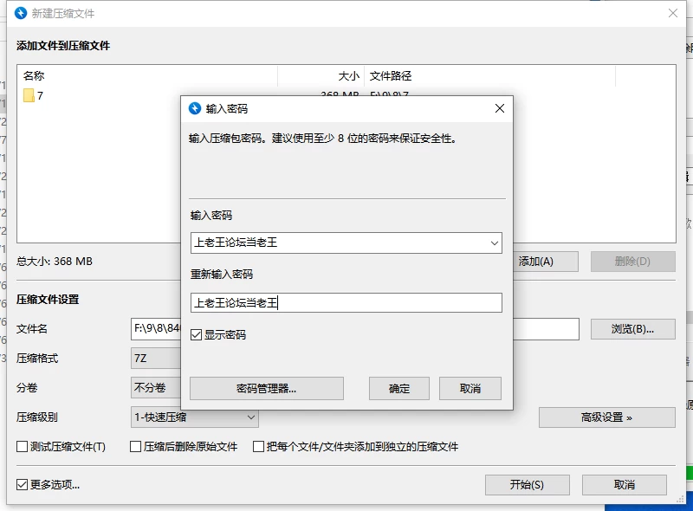Image resolution: width=693 pixels, height=511 pixels.
Task: Expand the 输入密码 combo box arrow
Action: pos(494,243)
